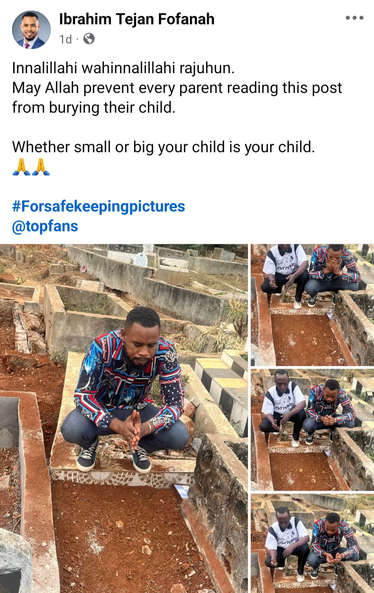
Task: Open the middle-right photo of two men
Action: point(312,430)
